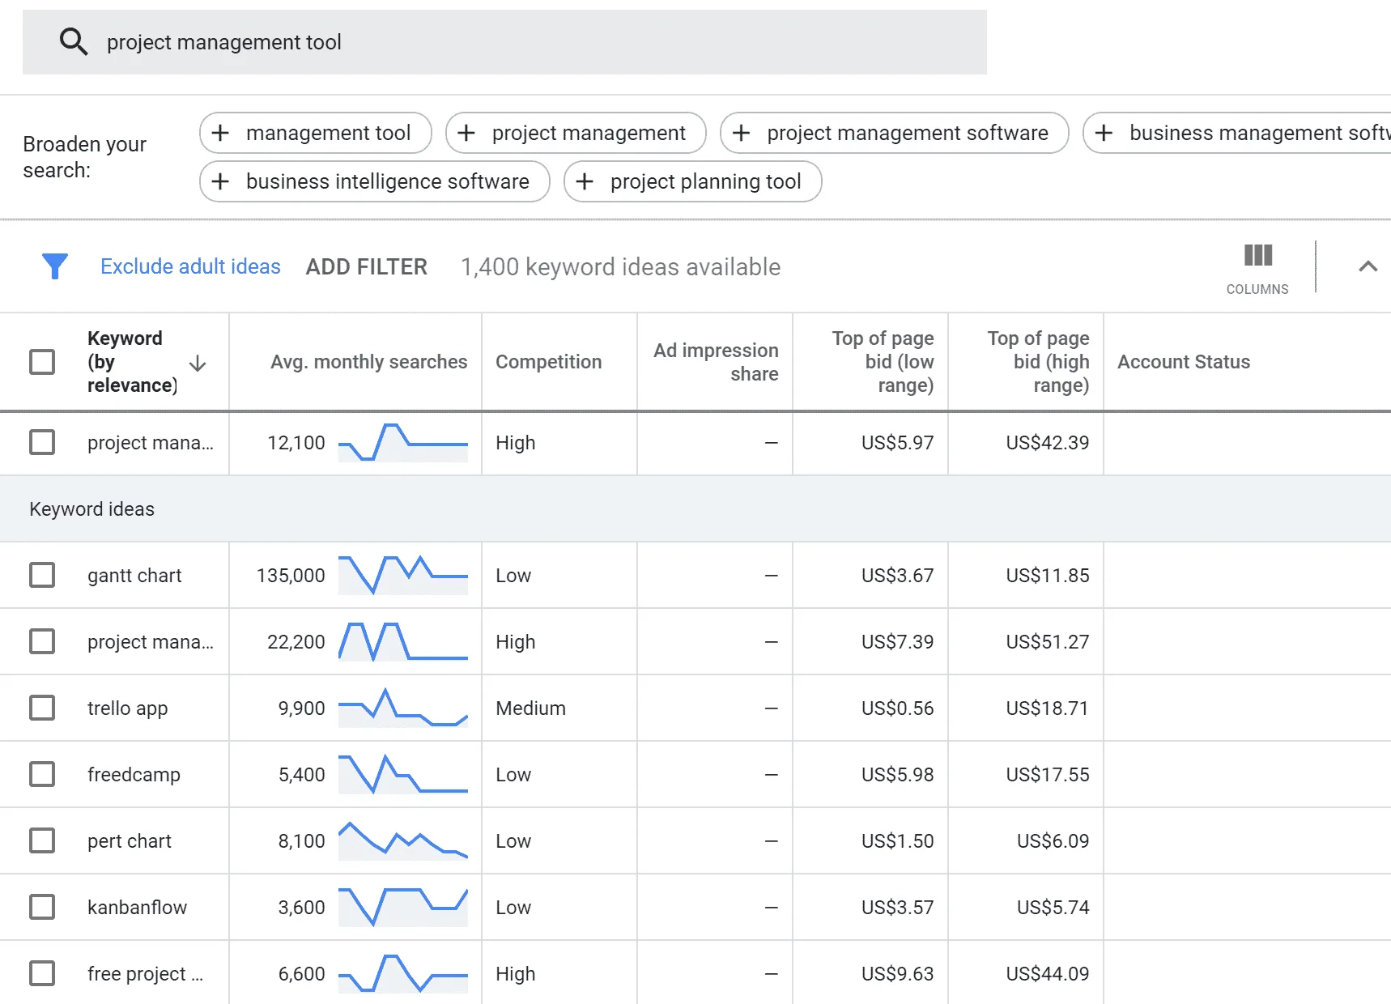View trend sparkline for trello app
Screen dimensions: 1391x1004
pyautogui.click(x=403, y=708)
